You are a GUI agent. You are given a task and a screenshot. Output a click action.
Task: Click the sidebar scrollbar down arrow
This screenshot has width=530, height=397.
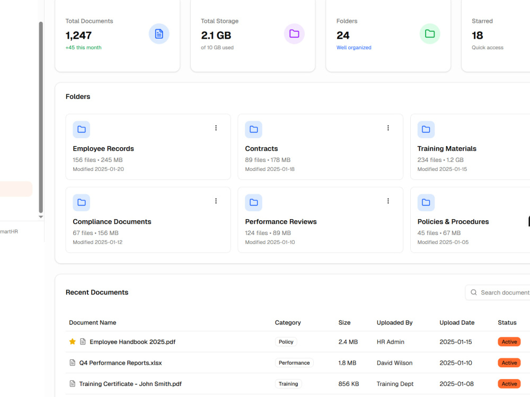tap(41, 217)
